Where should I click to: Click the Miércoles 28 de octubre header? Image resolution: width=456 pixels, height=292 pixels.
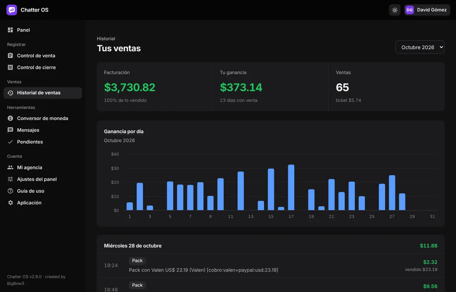click(133, 246)
